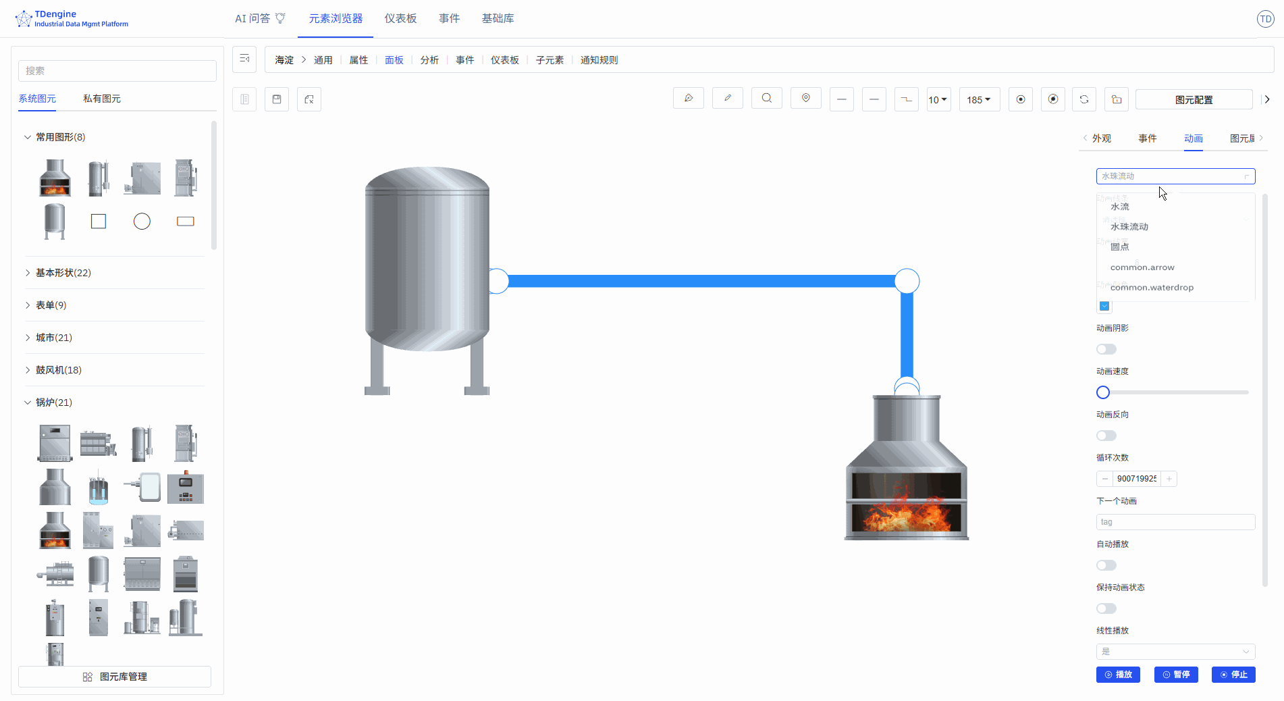Viewport: 1284px width, 701px height.
Task: Open 图元库管理 at sidebar bottom
Action: pos(114,676)
